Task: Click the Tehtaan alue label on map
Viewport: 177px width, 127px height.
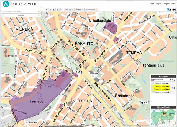Action: coord(153,65)
